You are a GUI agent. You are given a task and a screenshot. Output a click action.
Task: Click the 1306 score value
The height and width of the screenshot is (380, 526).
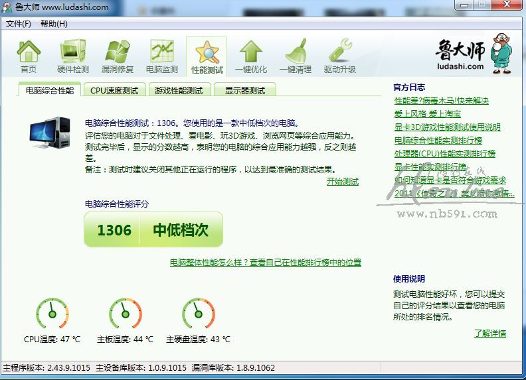click(x=114, y=230)
